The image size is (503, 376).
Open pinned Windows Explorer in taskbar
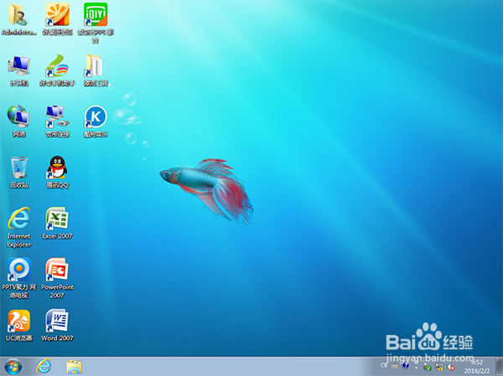(x=74, y=367)
